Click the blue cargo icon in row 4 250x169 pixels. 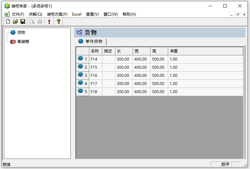[81, 83]
